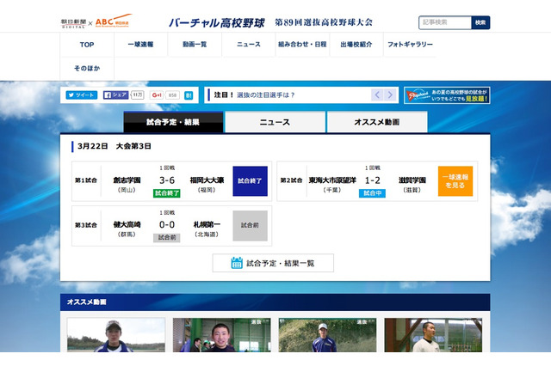Click the article search input field
Screen dimensions: 551x366
445,23
